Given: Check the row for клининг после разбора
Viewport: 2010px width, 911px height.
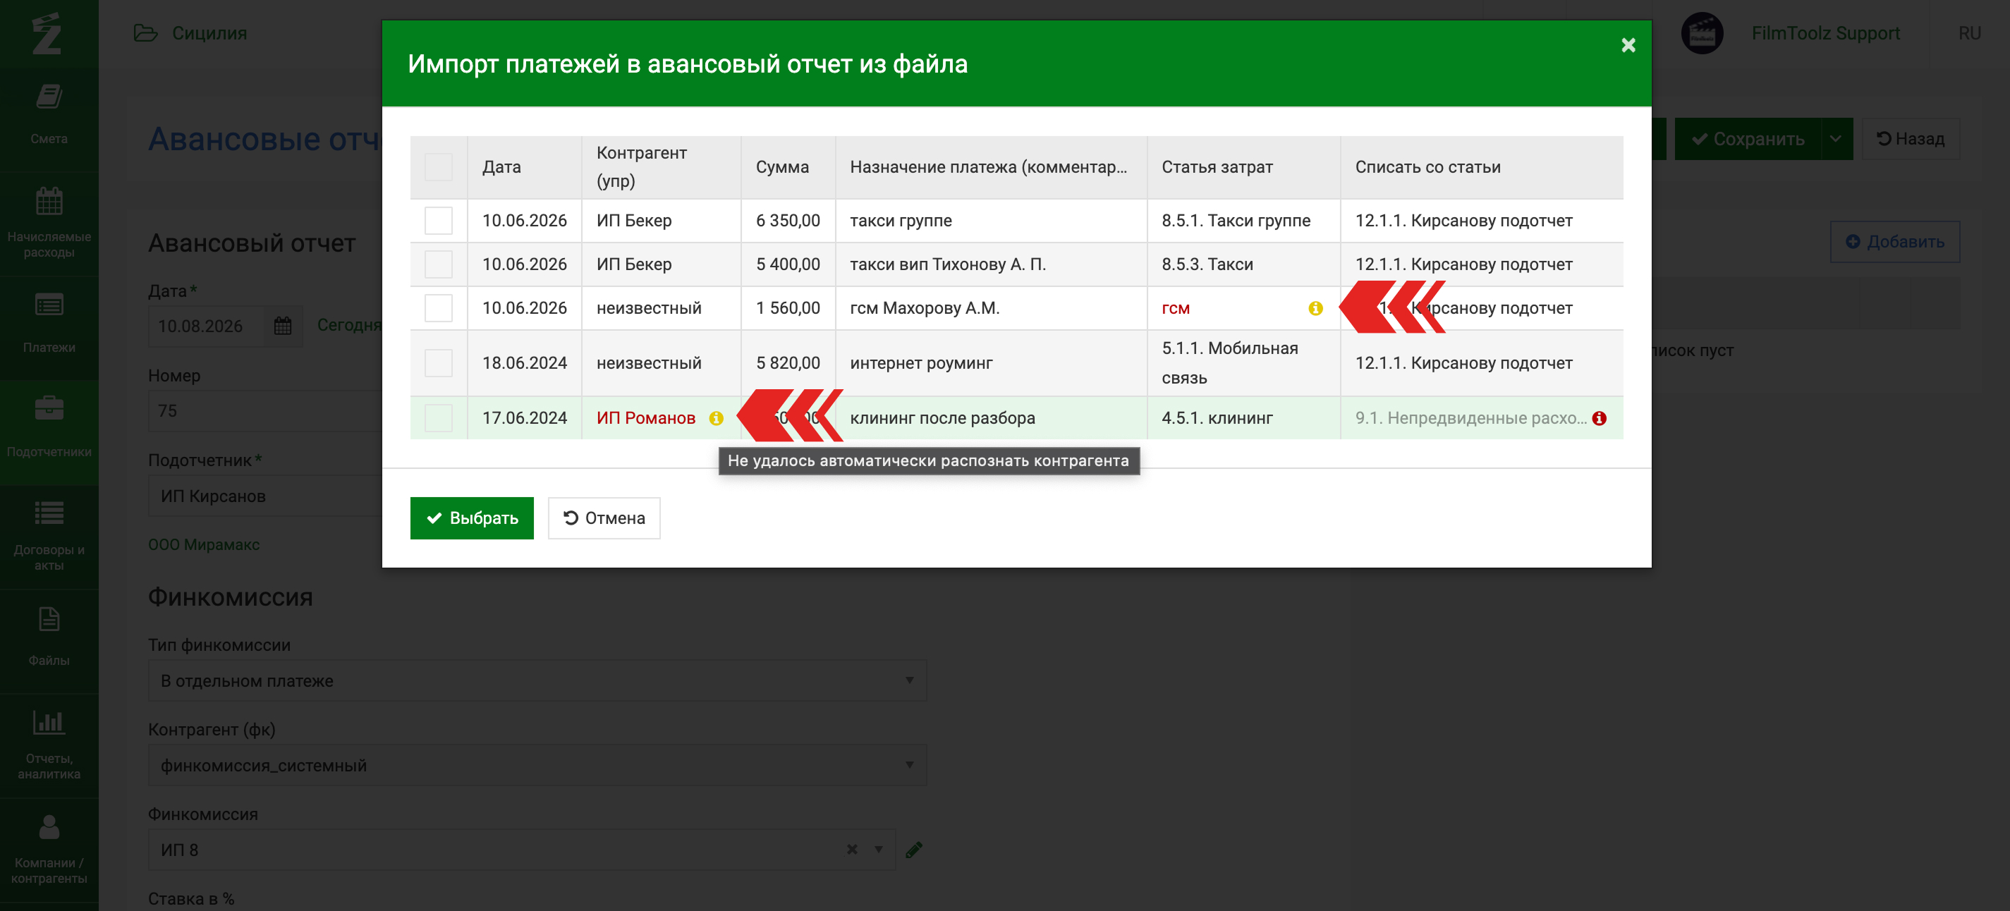Looking at the screenshot, I should 438,418.
